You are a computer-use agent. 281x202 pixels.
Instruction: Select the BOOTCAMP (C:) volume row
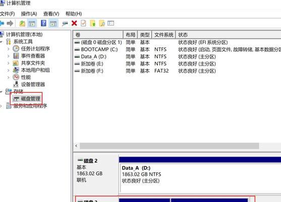[x=178, y=49]
